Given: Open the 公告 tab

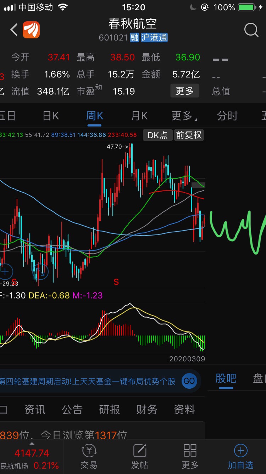Looking at the screenshot, I should pyautogui.click(x=72, y=410).
